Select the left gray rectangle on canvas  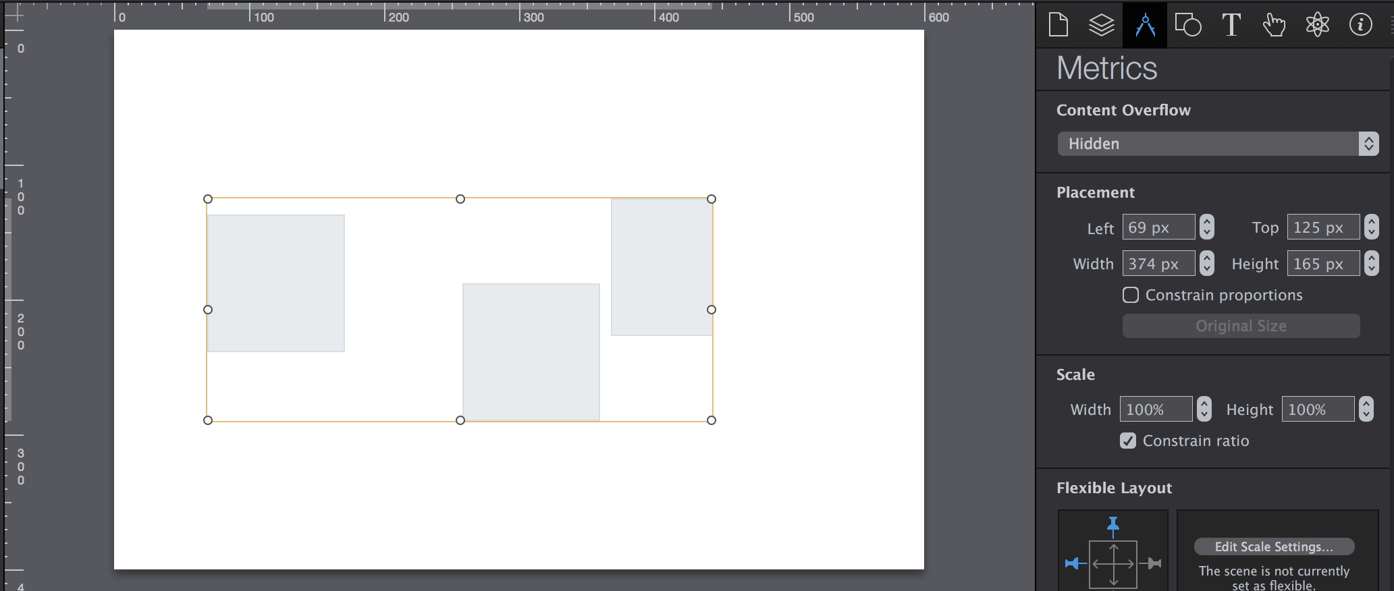[x=276, y=283]
